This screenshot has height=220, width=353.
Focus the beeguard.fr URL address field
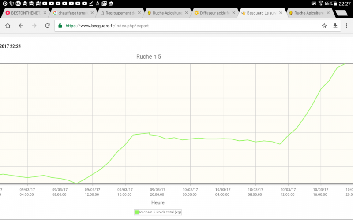pos(190,26)
